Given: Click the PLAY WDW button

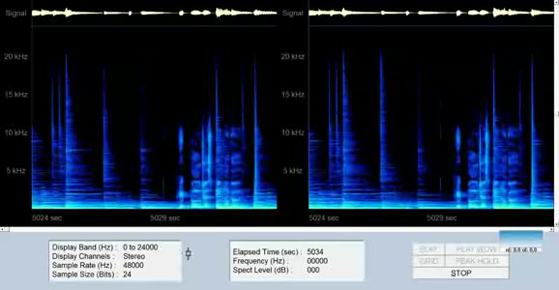Looking at the screenshot, I should (x=476, y=249).
